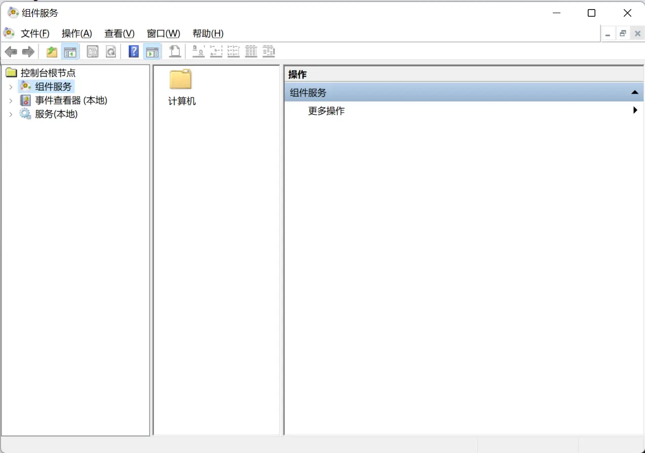Select the 计算机 folder icon
Image resolution: width=645 pixels, height=453 pixels.
pyautogui.click(x=180, y=80)
